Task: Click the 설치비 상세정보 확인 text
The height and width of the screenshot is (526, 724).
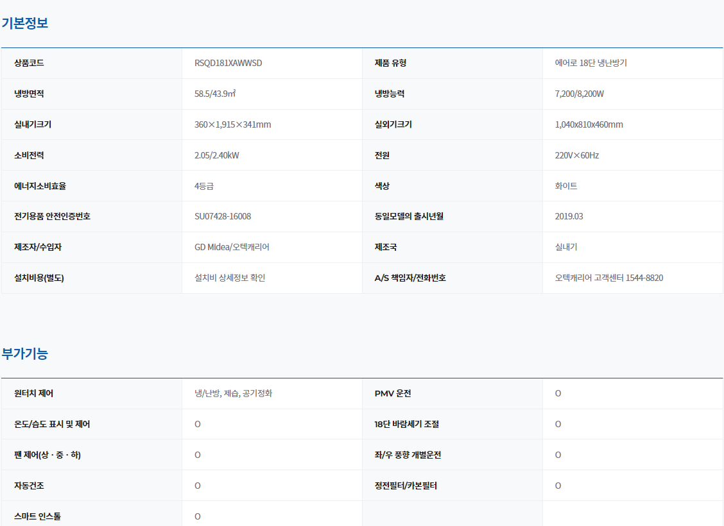Action: point(229,278)
